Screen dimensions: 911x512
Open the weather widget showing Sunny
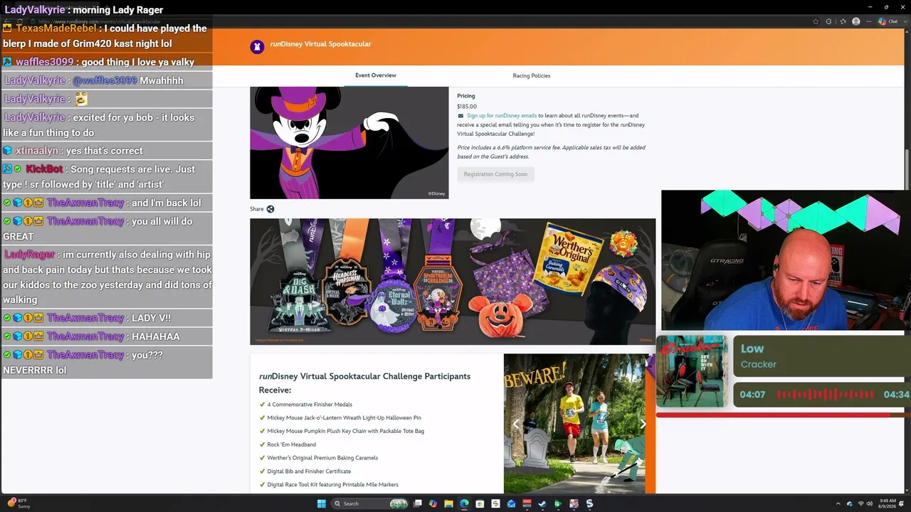pos(18,503)
